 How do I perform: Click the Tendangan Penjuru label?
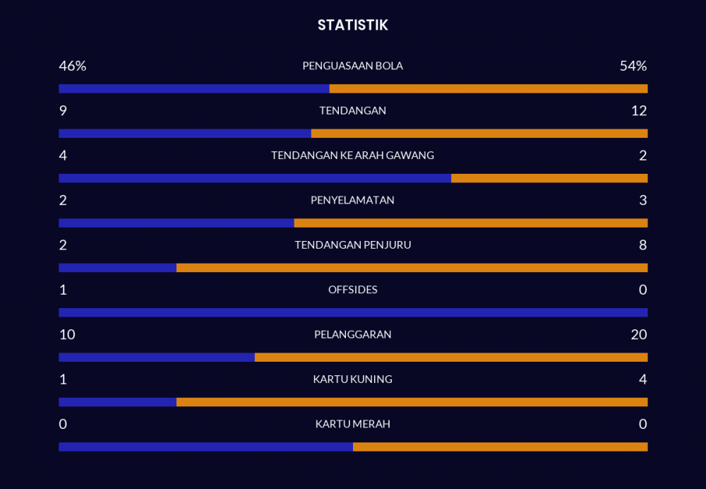coord(352,245)
